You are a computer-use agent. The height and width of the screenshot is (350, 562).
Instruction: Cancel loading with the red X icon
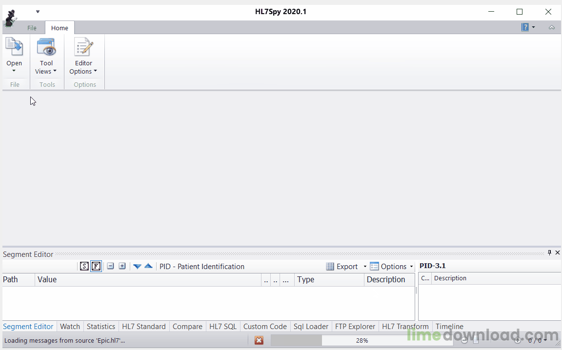259,340
